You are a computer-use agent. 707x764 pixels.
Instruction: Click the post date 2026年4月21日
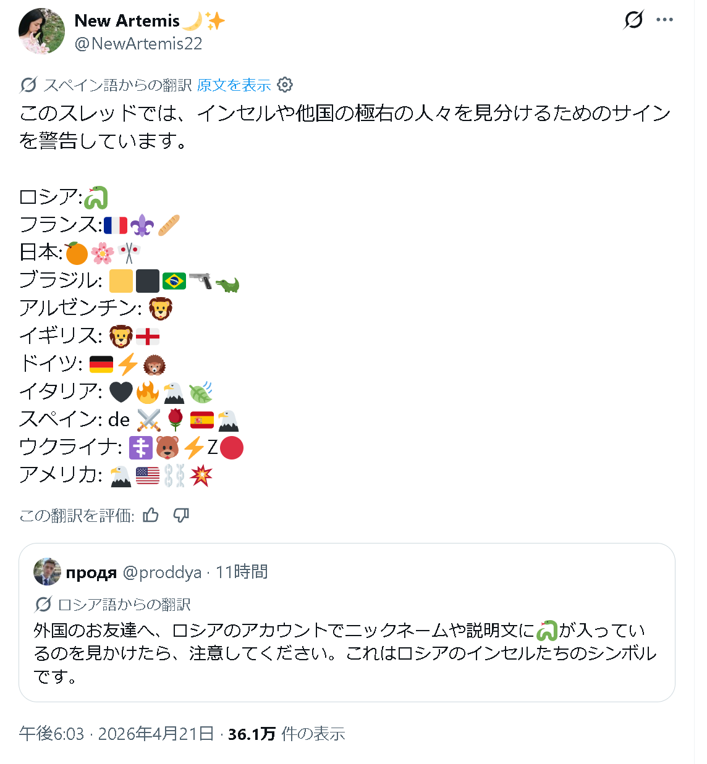click(156, 734)
